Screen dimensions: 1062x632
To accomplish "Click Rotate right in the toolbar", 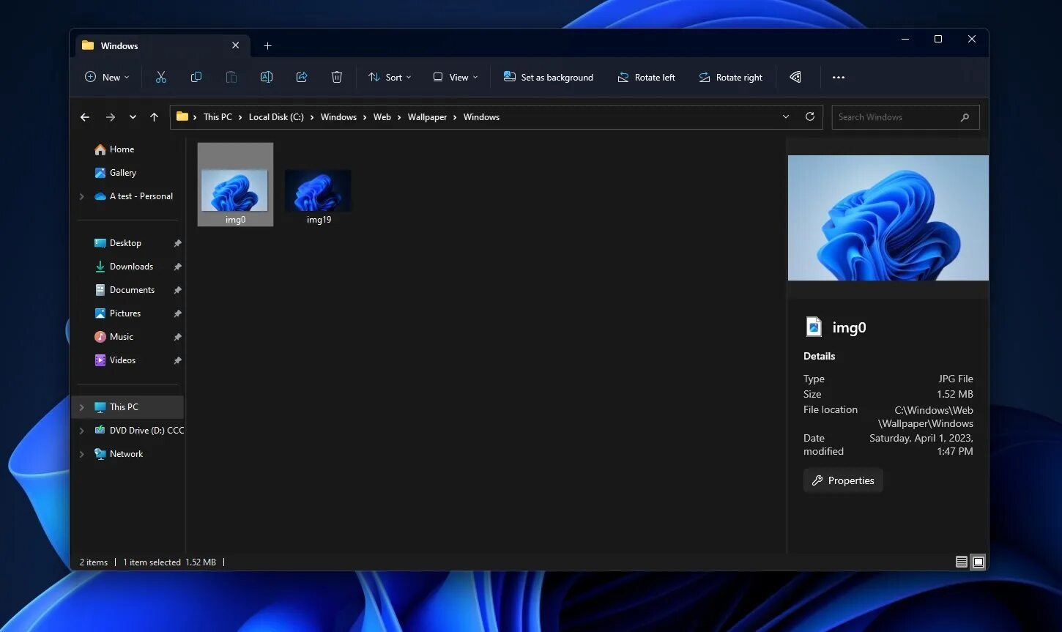I will pos(730,77).
